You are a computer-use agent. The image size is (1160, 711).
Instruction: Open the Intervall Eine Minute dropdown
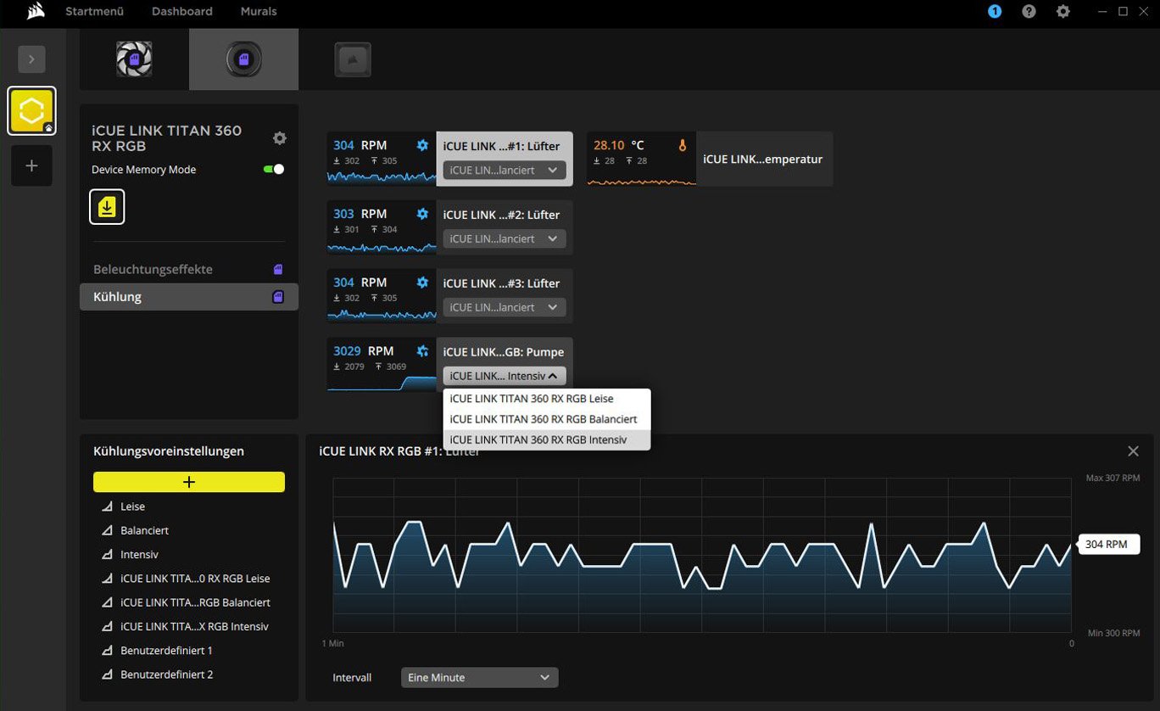point(479,677)
